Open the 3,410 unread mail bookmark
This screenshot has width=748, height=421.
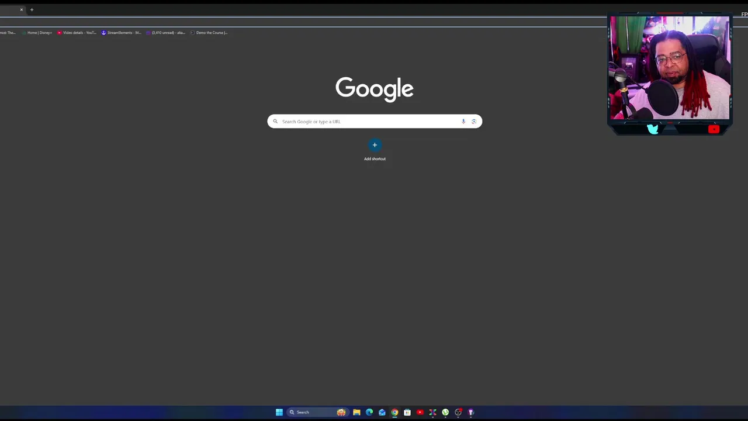click(x=165, y=33)
